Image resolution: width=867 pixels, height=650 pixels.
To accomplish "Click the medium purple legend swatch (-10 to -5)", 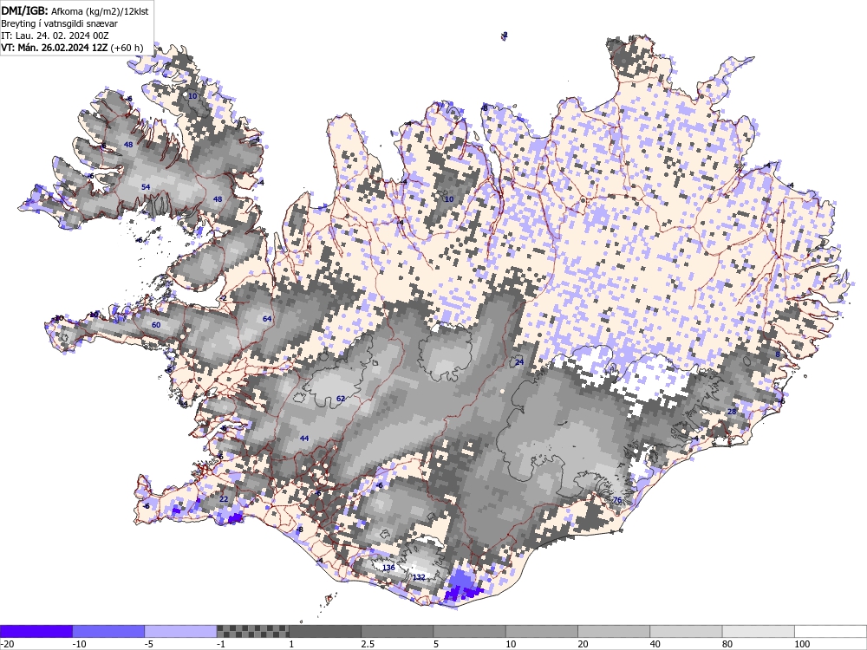I will [x=108, y=631].
